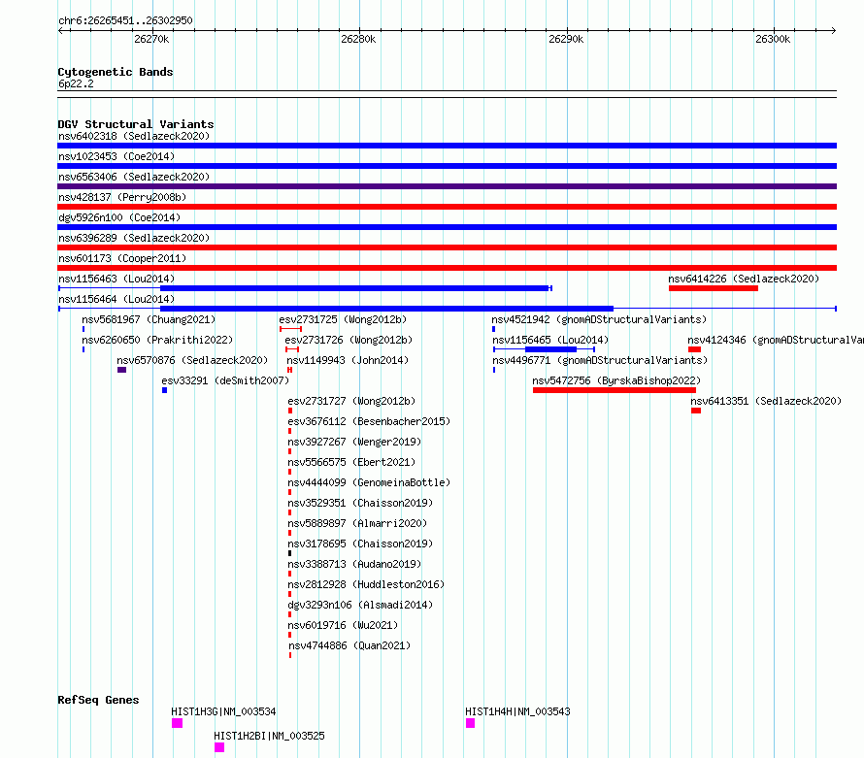Click the Cytogenetic Bands track title

click(x=116, y=72)
